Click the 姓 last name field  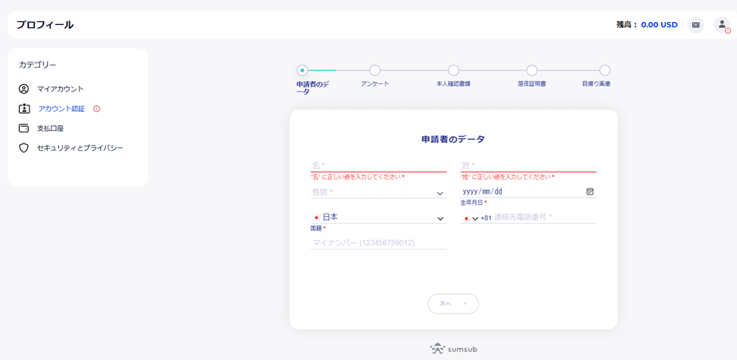point(528,165)
